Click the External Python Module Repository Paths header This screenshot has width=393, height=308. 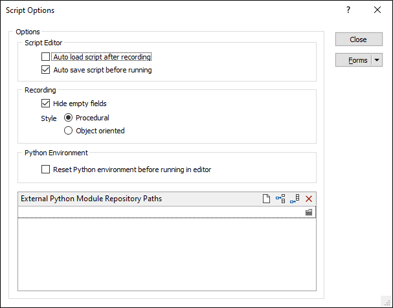pyautogui.click(x=91, y=199)
